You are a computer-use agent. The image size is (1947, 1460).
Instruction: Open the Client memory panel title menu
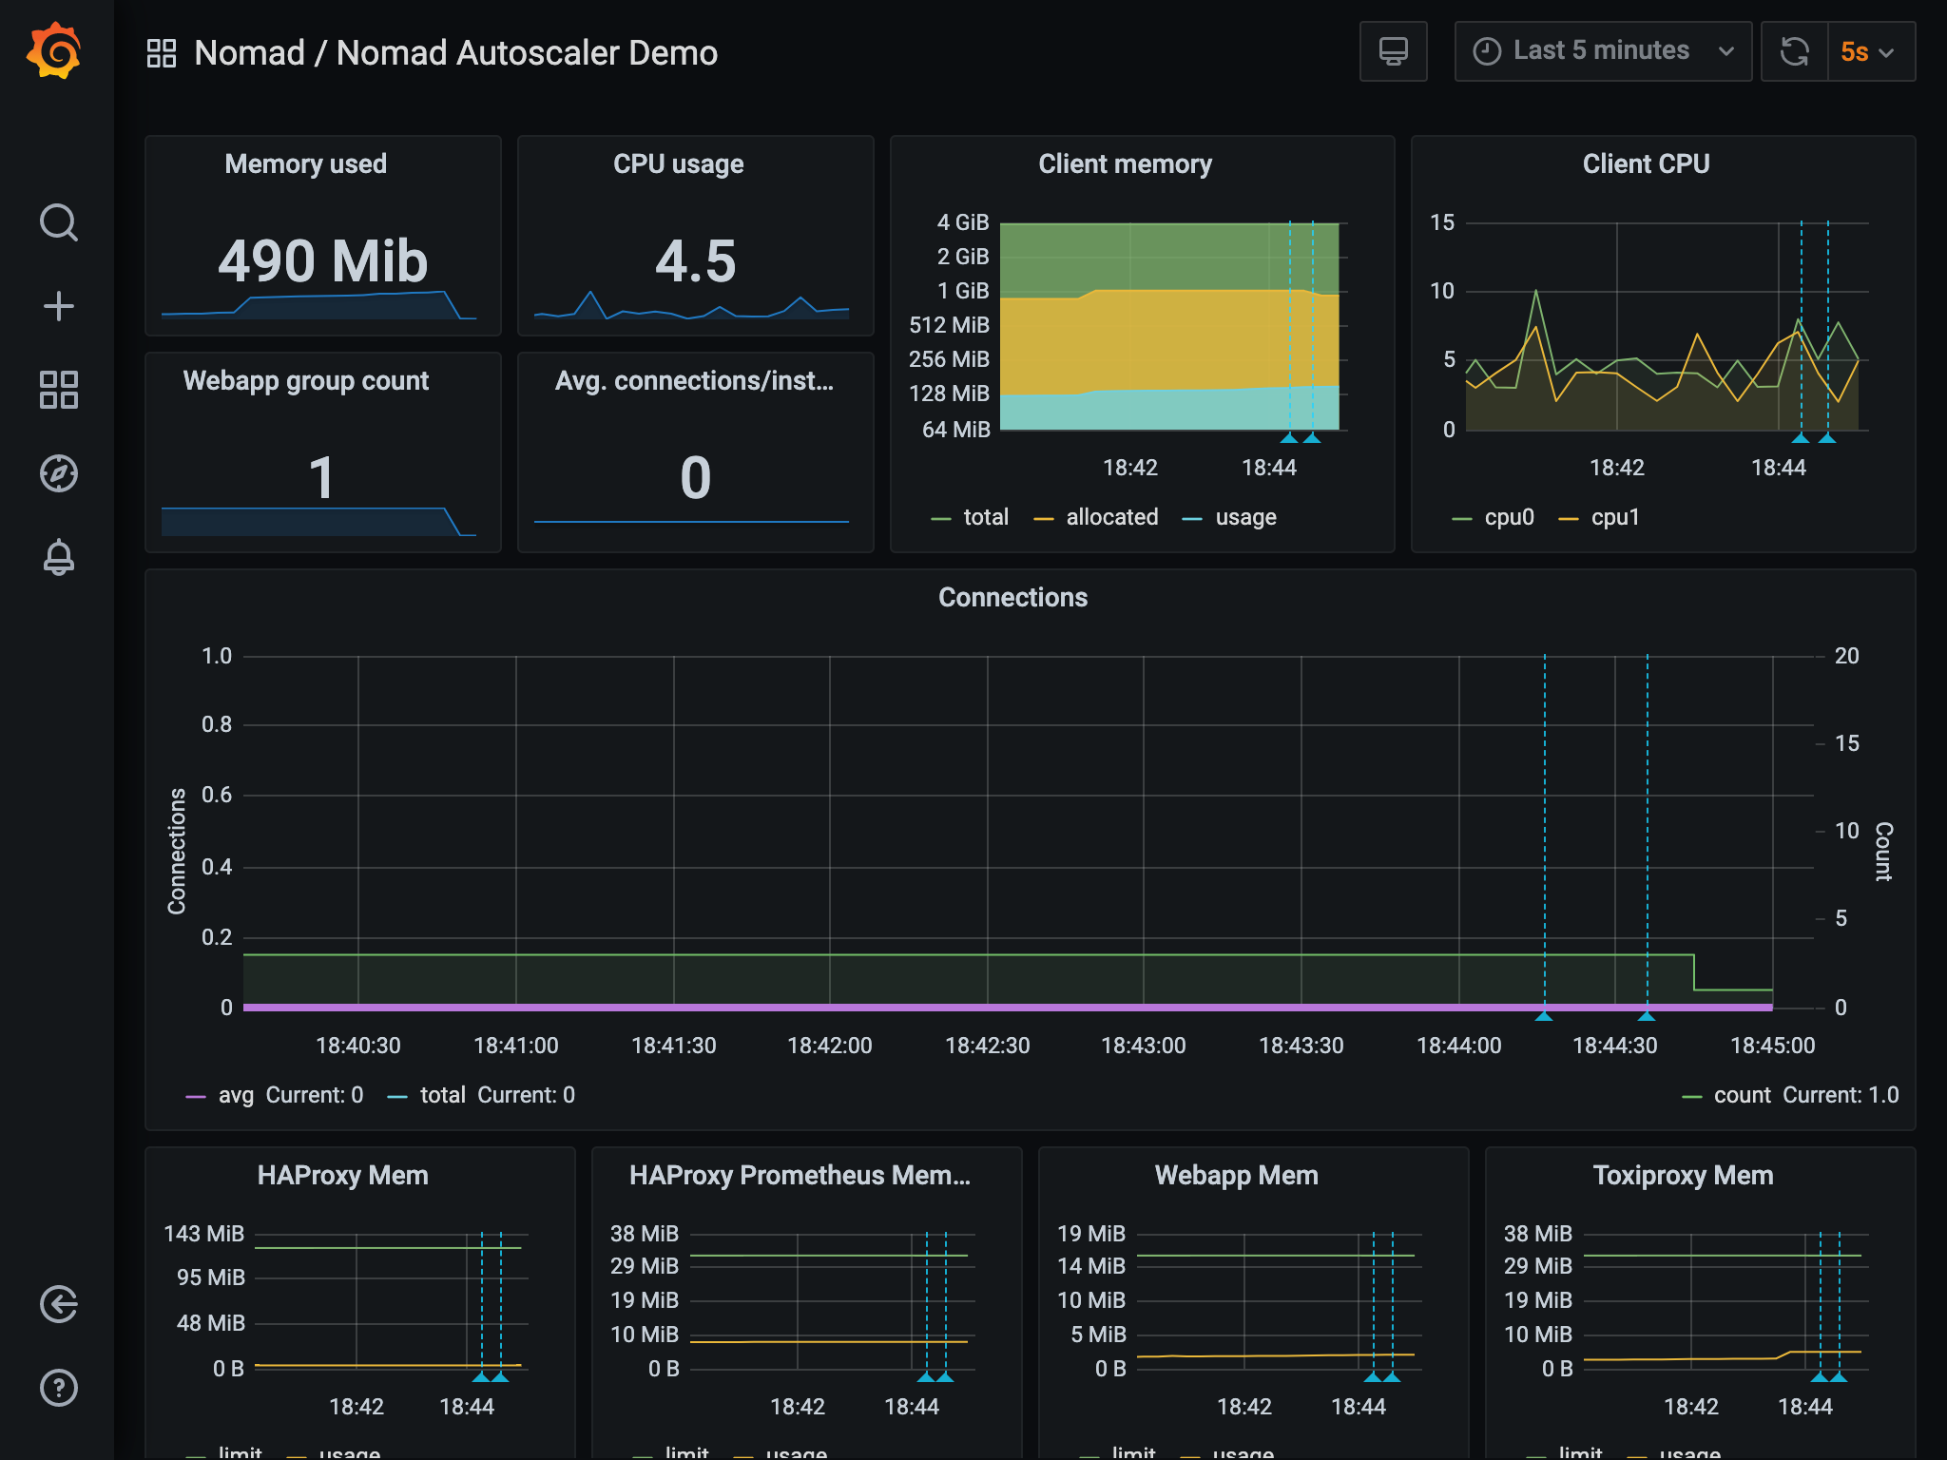point(1125,164)
